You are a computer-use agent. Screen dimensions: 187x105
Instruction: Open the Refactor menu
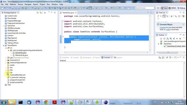coord(13,4)
